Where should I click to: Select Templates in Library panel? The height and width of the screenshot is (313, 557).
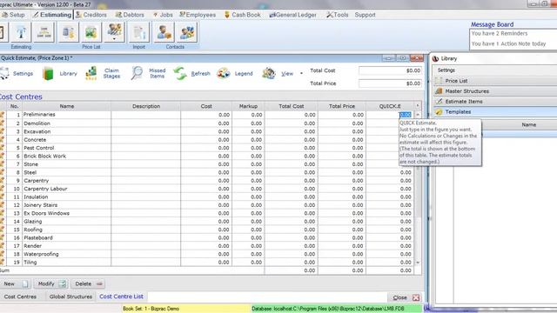(495, 111)
